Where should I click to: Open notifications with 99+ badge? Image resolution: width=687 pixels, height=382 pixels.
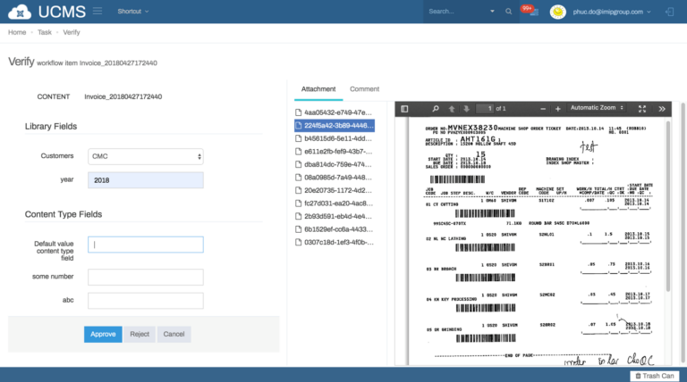[530, 12]
